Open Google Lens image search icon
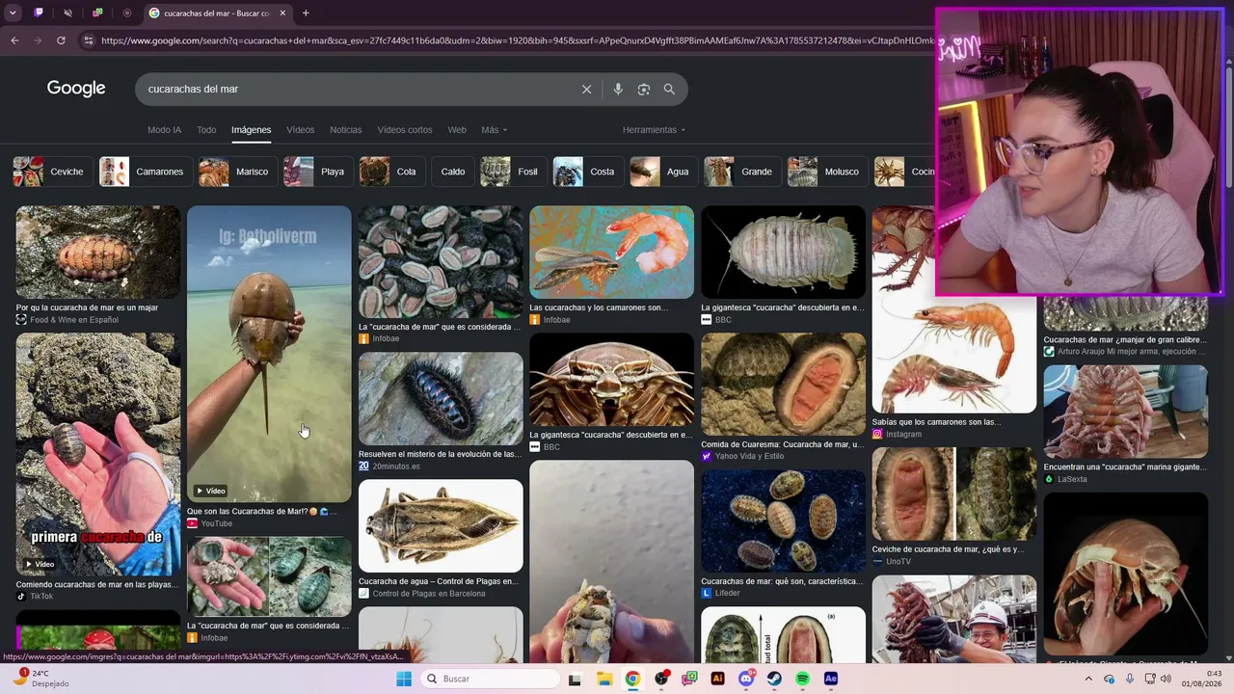The width and height of the screenshot is (1234, 694). click(644, 90)
